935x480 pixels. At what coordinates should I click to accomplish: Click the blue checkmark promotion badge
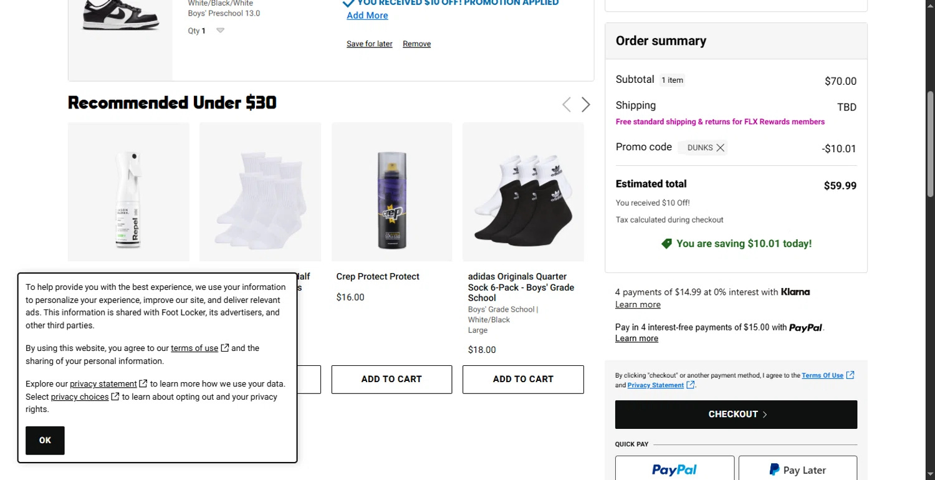[x=348, y=4]
